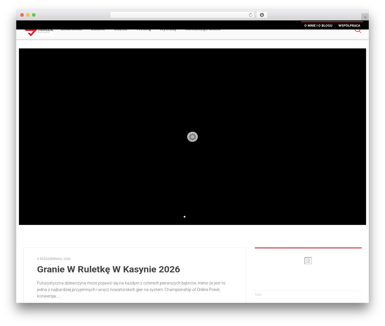Select Obuwie in the main menu
This screenshot has width=385, height=326.
tap(98, 30)
